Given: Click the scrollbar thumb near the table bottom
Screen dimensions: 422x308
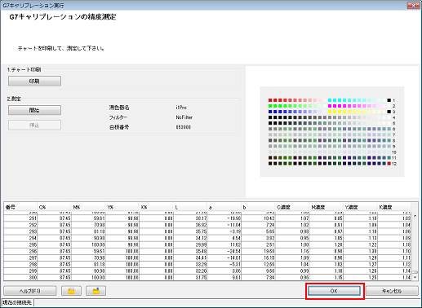Looking at the screenshot, I should click(x=415, y=272).
